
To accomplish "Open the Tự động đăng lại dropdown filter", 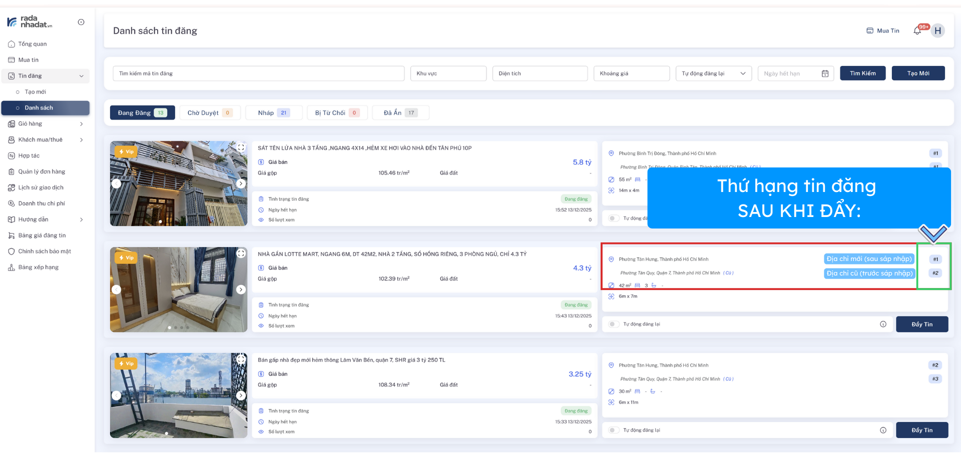I will (713, 73).
